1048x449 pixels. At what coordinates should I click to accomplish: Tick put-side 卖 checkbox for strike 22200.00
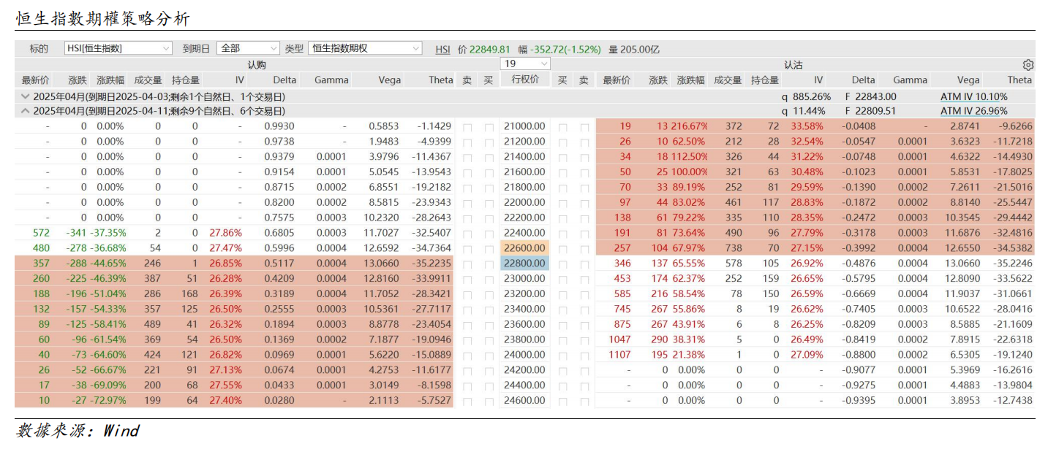(x=584, y=218)
